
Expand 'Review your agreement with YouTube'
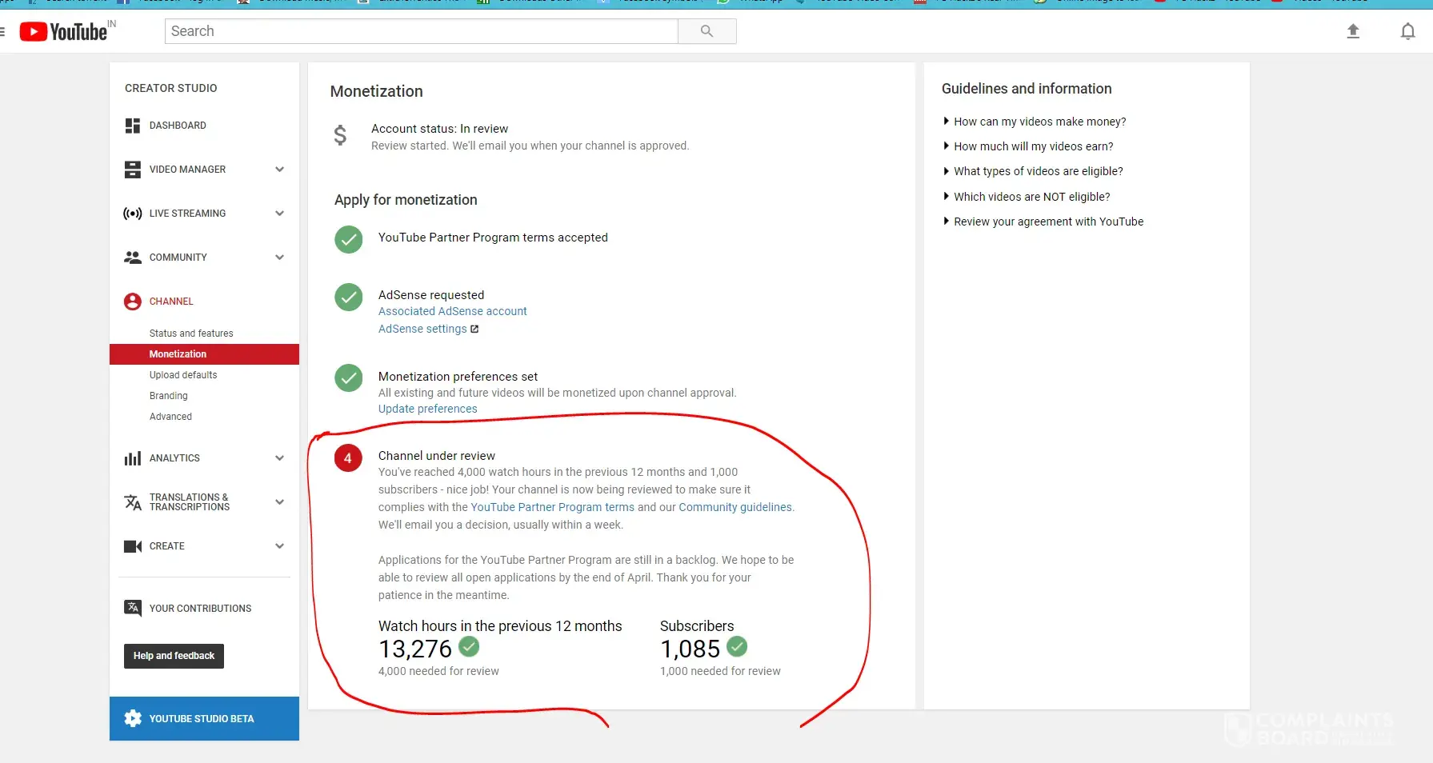1043,222
